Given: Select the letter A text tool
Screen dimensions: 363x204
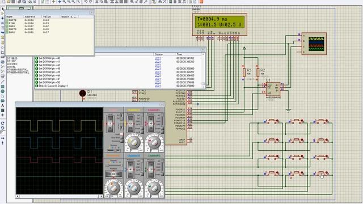Looking at the screenshot, I should [x=2, y=106].
